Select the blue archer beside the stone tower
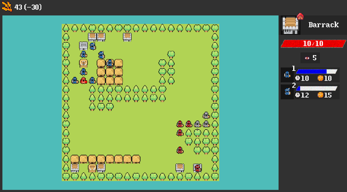Screen dimensions: 347x192 (93, 46)
